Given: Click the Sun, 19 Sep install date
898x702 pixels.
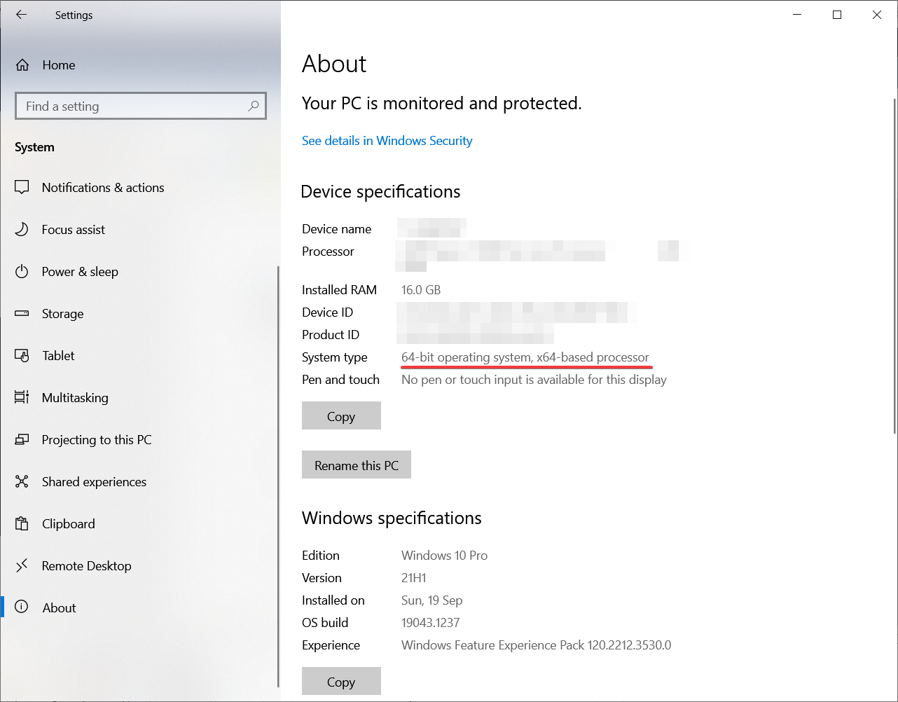Looking at the screenshot, I should [431, 600].
